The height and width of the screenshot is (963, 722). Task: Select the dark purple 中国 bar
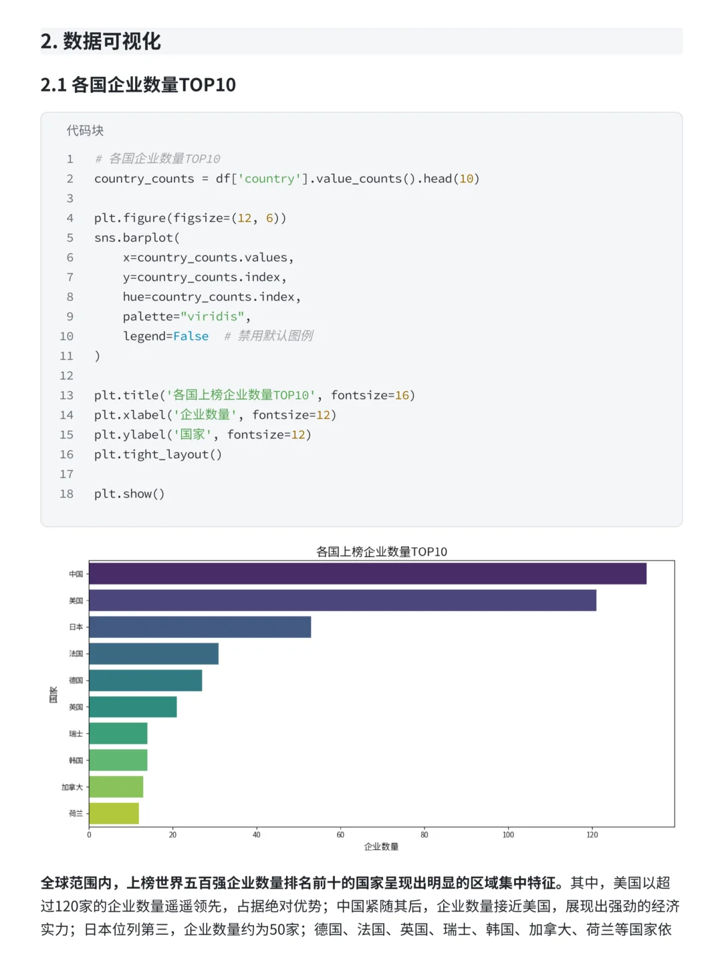click(368, 574)
